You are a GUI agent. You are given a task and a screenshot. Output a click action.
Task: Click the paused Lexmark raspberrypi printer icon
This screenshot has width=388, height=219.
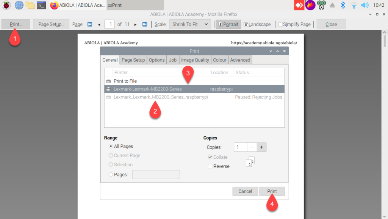coord(108,97)
